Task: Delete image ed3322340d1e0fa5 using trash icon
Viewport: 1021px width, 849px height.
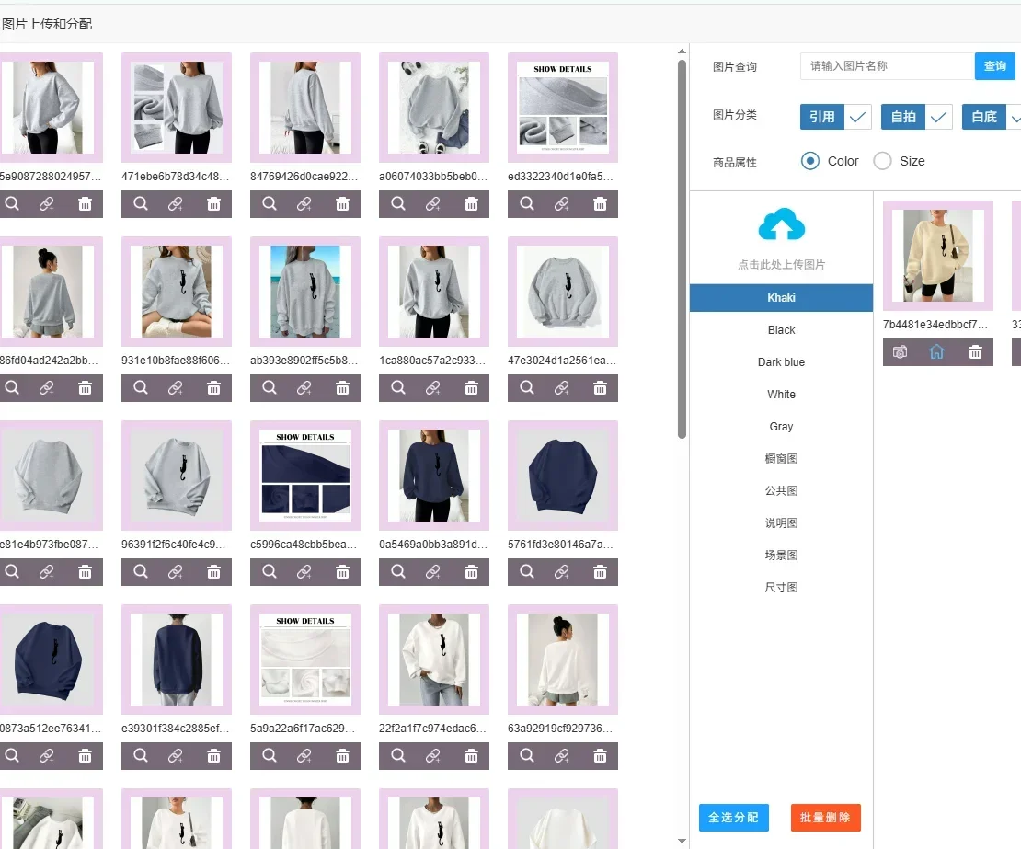Action: click(x=601, y=204)
